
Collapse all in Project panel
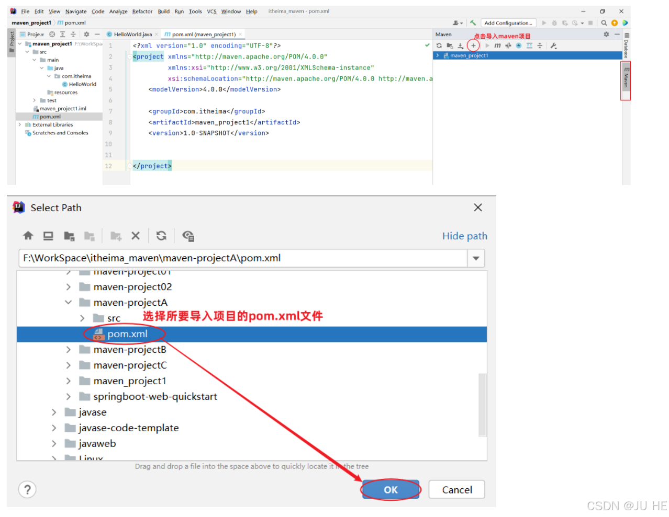73,34
